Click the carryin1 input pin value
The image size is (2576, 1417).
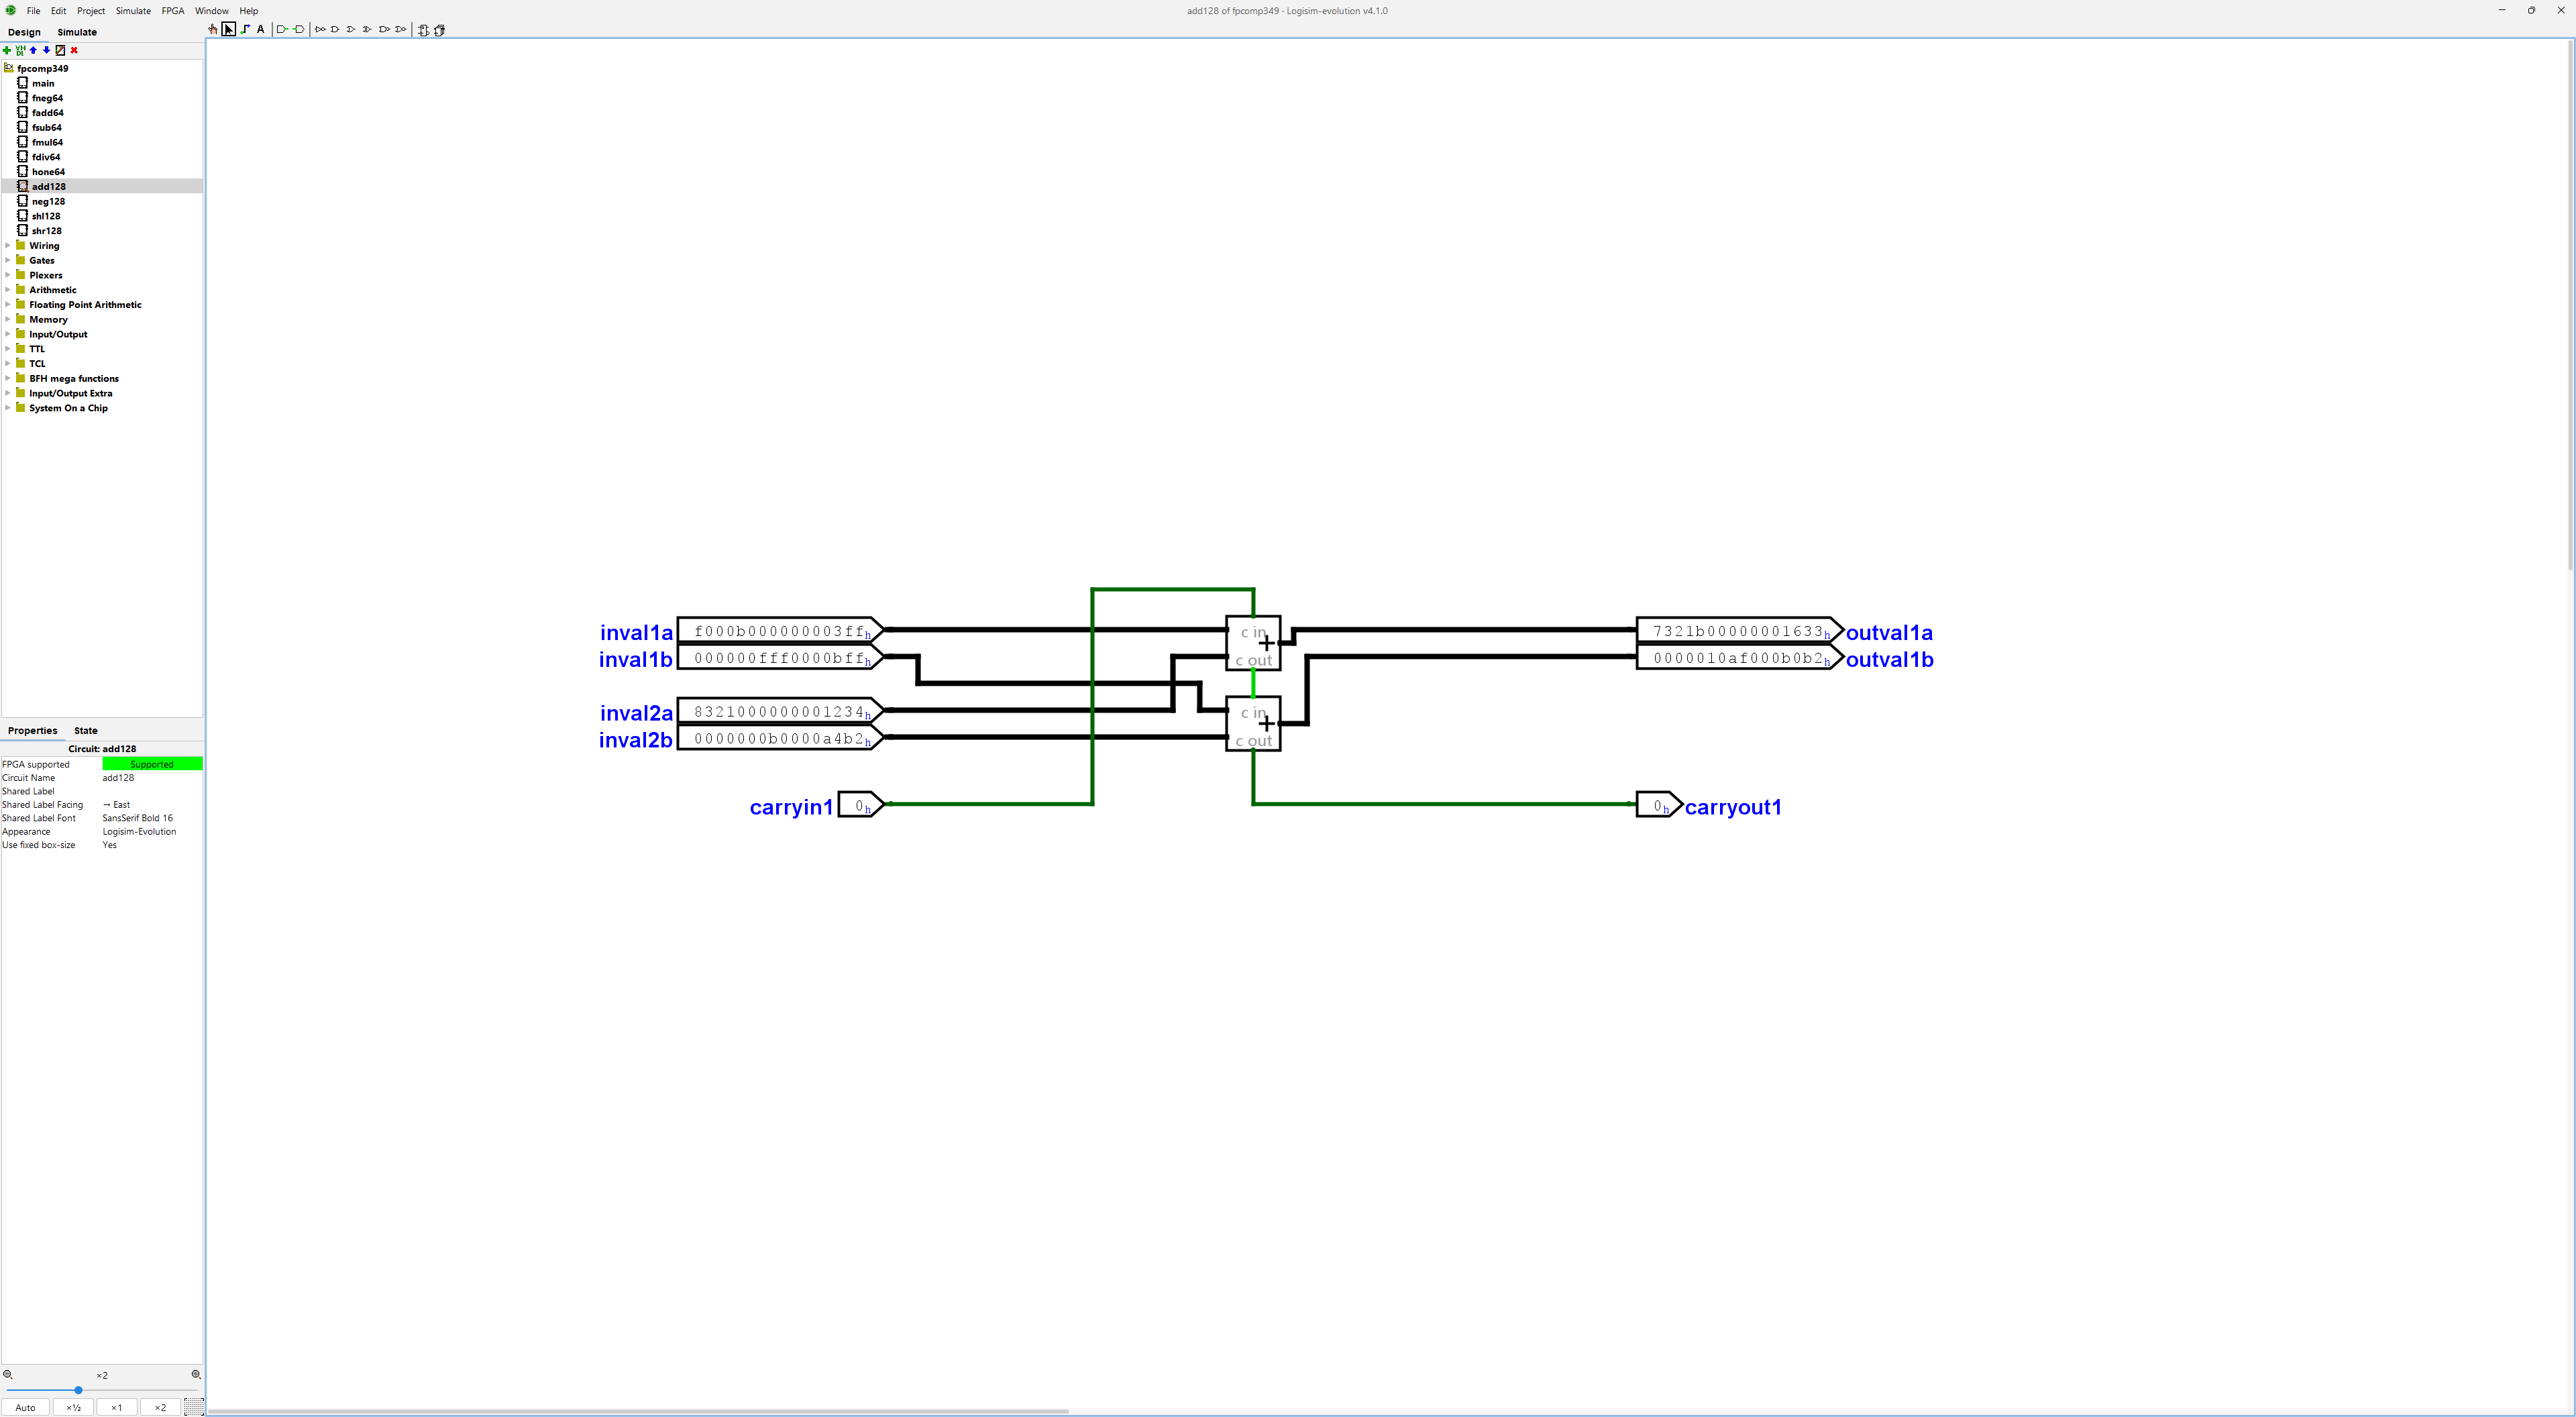pyautogui.click(x=861, y=805)
